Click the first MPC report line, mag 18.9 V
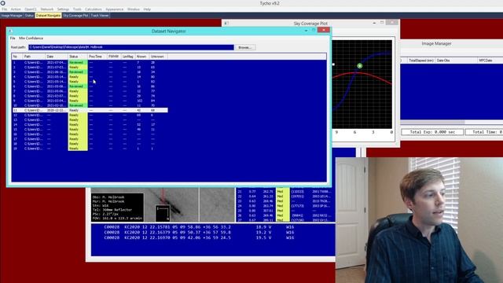503x283 pixels. (x=199, y=227)
